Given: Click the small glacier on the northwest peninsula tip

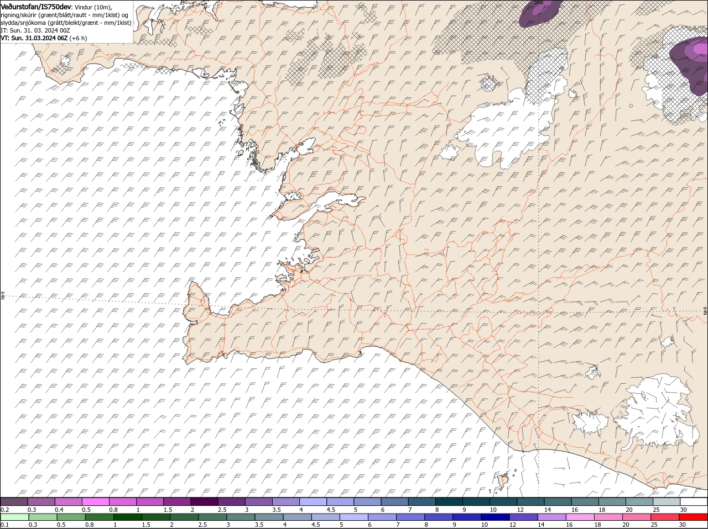Looking at the screenshot, I should 64,61.
